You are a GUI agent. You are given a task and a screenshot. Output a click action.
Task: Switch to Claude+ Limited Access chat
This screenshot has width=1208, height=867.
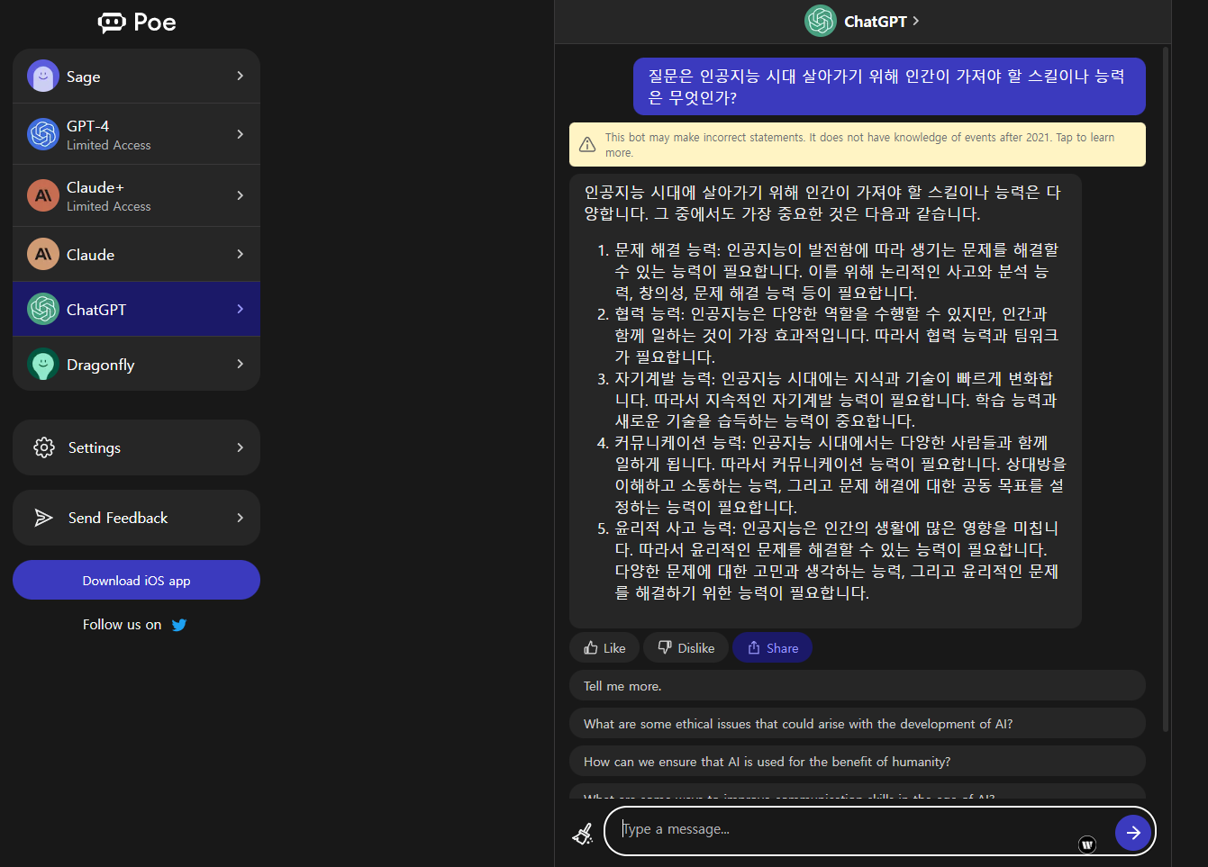coord(136,195)
